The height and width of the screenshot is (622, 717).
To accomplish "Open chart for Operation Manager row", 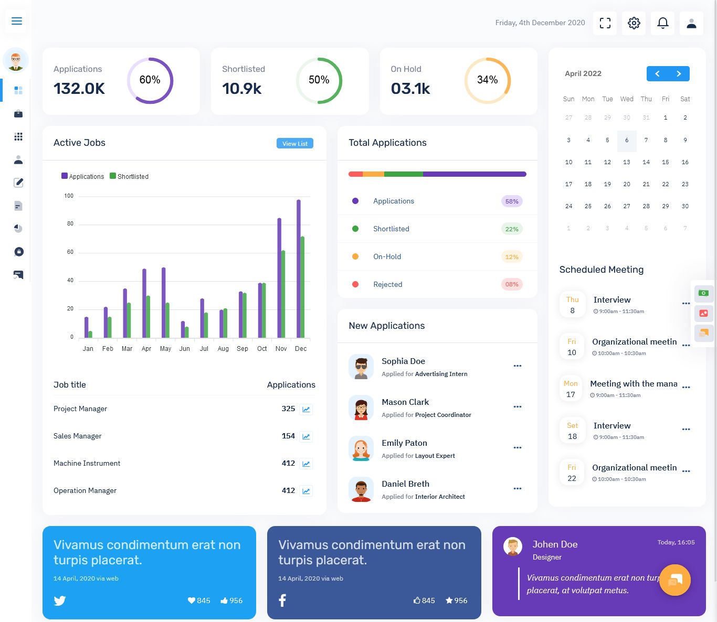I will pos(306,491).
